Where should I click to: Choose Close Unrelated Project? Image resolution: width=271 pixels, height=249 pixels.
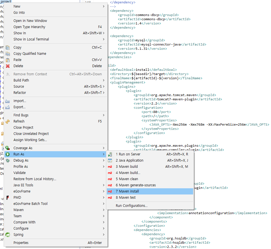[x=31, y=134]
